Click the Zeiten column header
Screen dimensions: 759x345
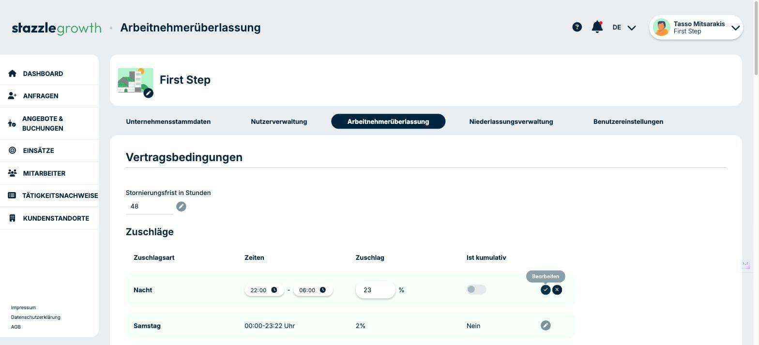[254, 257]
